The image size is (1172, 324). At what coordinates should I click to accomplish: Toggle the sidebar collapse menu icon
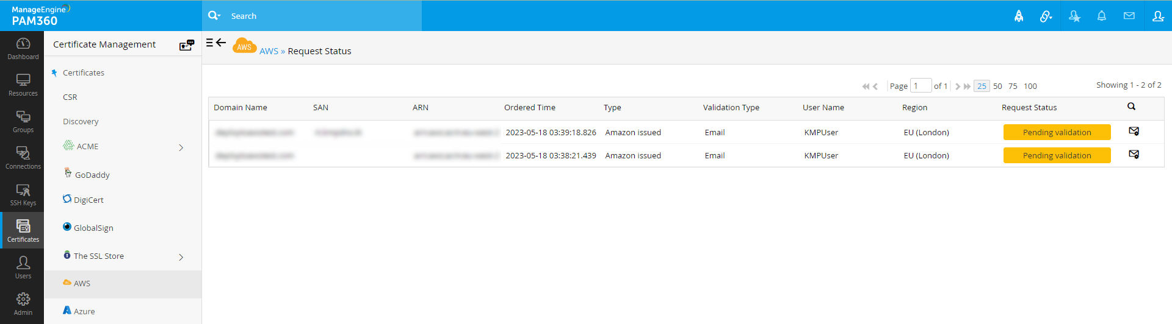216,43
